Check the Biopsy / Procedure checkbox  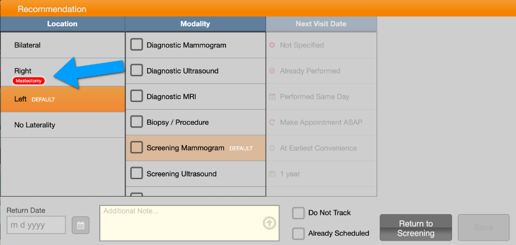pos(137,122)
